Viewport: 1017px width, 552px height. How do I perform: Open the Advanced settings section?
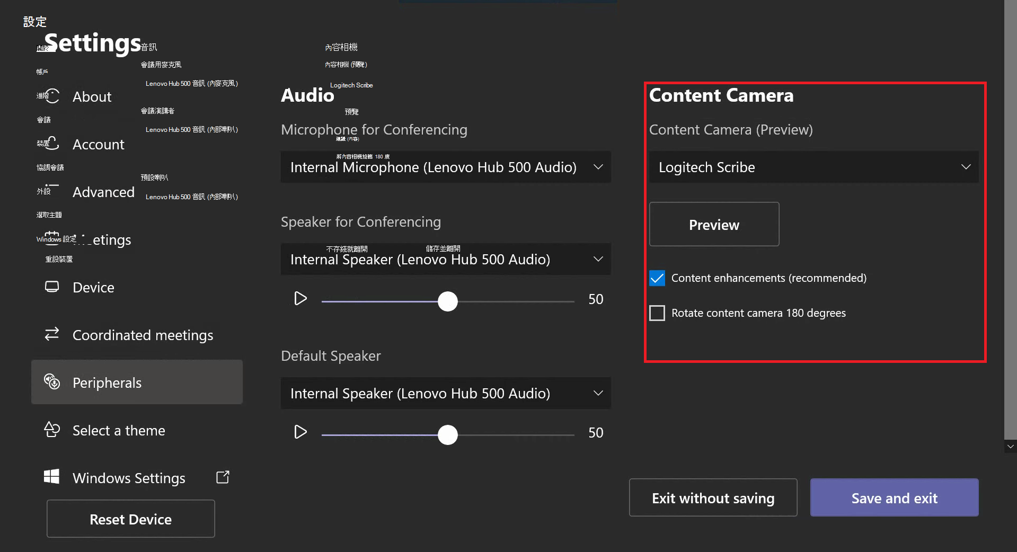click(103, 192)
